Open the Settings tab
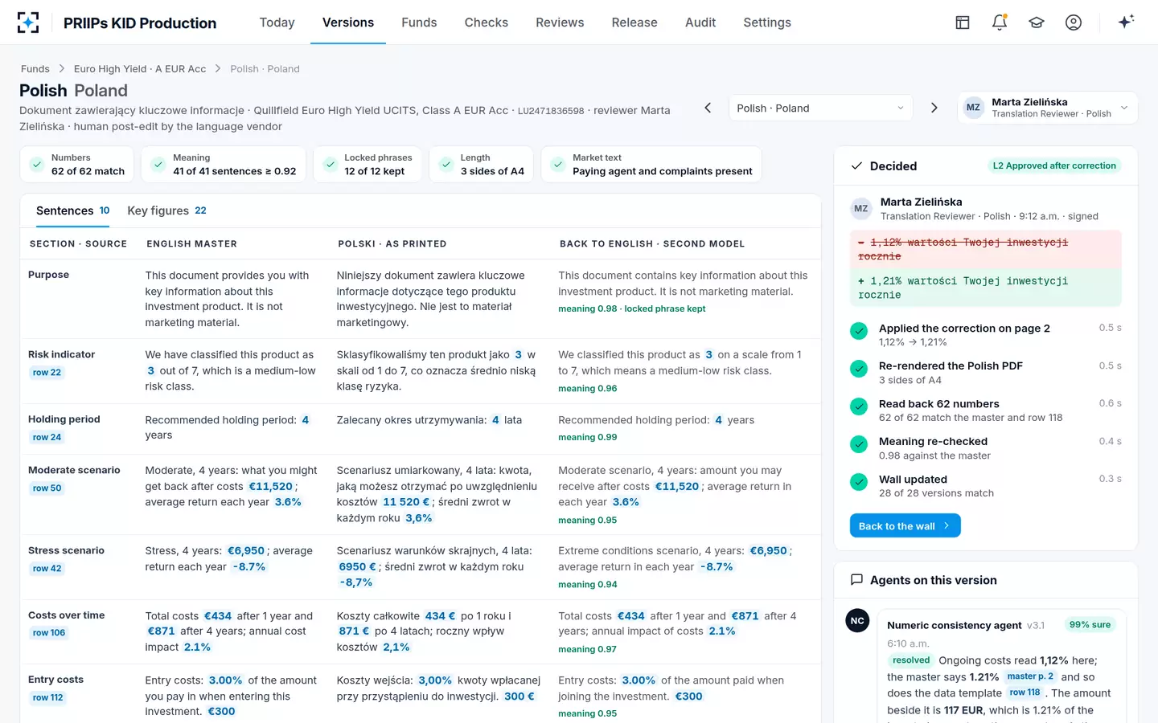The width and height of the screenshot is (1158, 723). (767, 22)
